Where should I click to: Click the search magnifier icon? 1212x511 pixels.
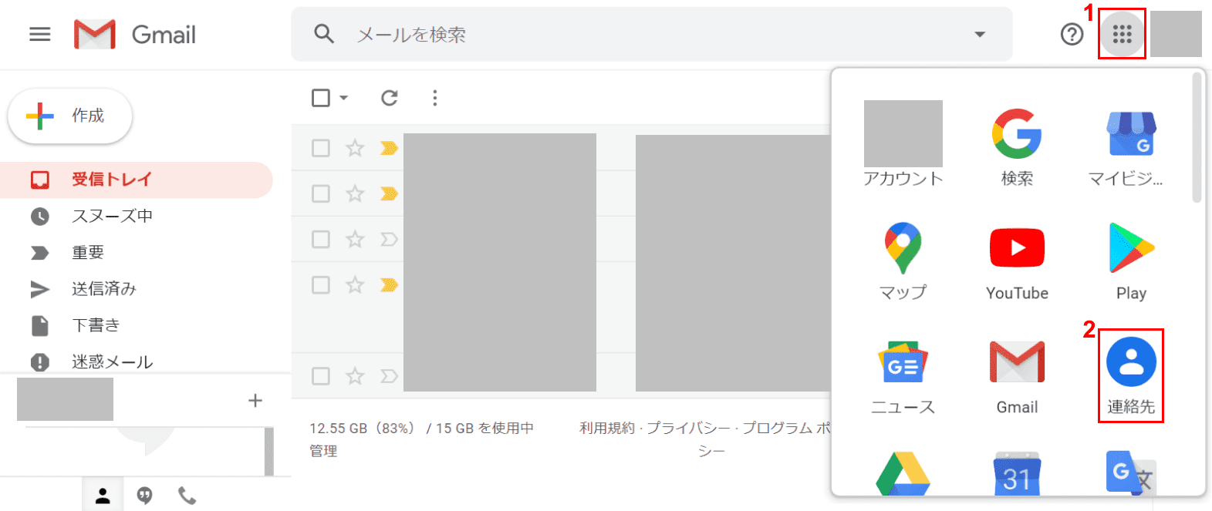coord(324,34)
